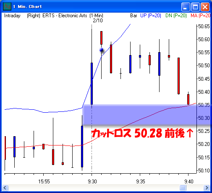Select the horizontal scrollbar thumb
The height and width of the screenshot is (193, 212).
(x=183, y=188)
